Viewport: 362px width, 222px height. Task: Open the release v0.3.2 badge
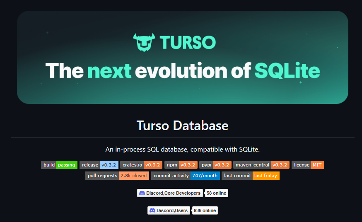pyautogui.click(x=99, y=165)
